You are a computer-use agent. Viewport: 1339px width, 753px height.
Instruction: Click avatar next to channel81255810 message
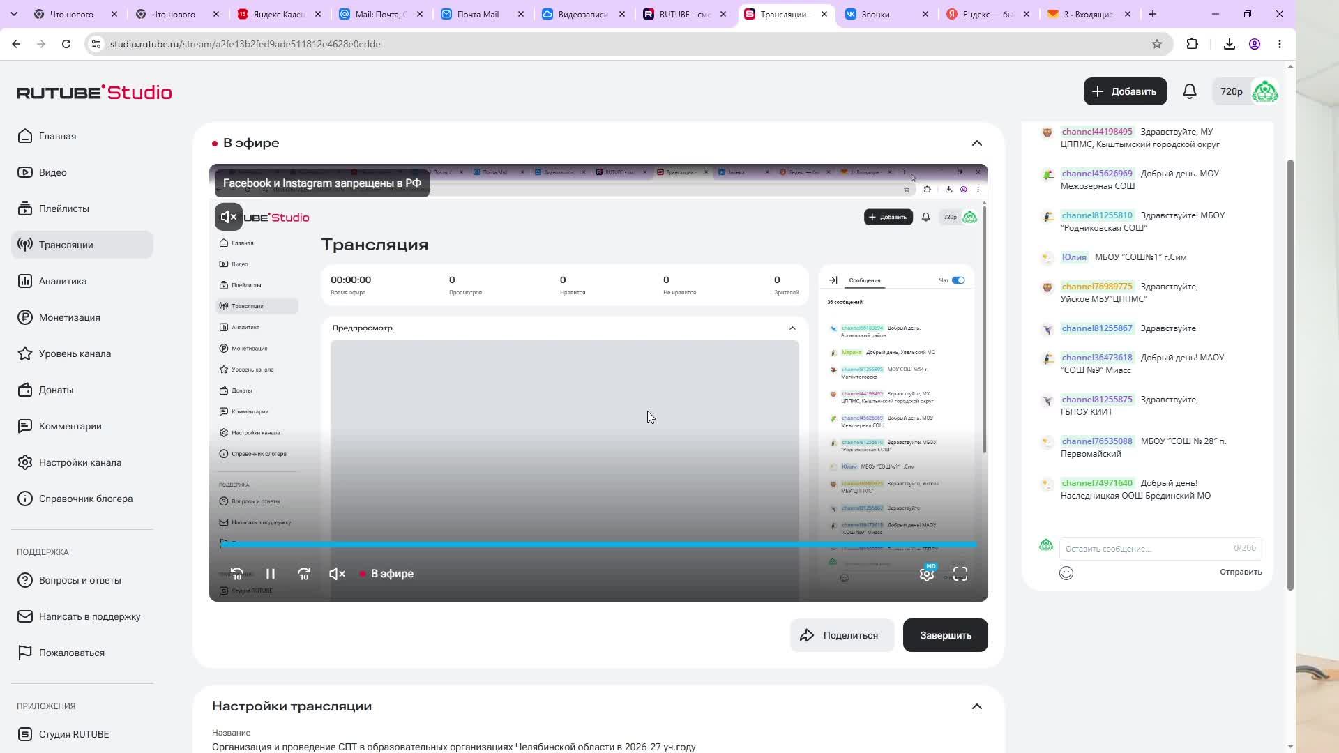[1047, 217]
